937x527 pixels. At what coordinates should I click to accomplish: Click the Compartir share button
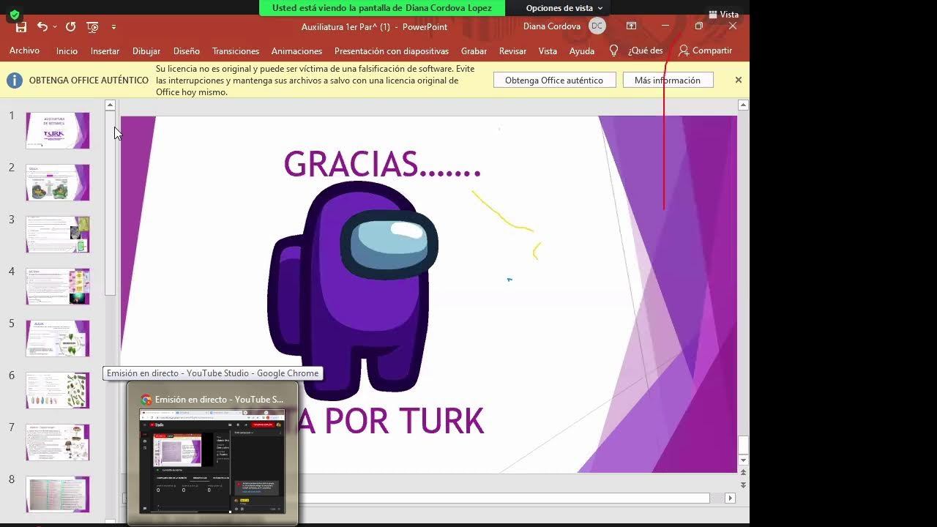pyautogui.click(x=705, y=51)
